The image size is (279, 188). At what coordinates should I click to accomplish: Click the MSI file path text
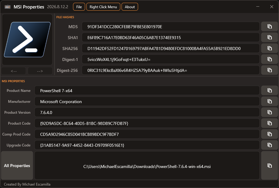[x=147, y=166]
